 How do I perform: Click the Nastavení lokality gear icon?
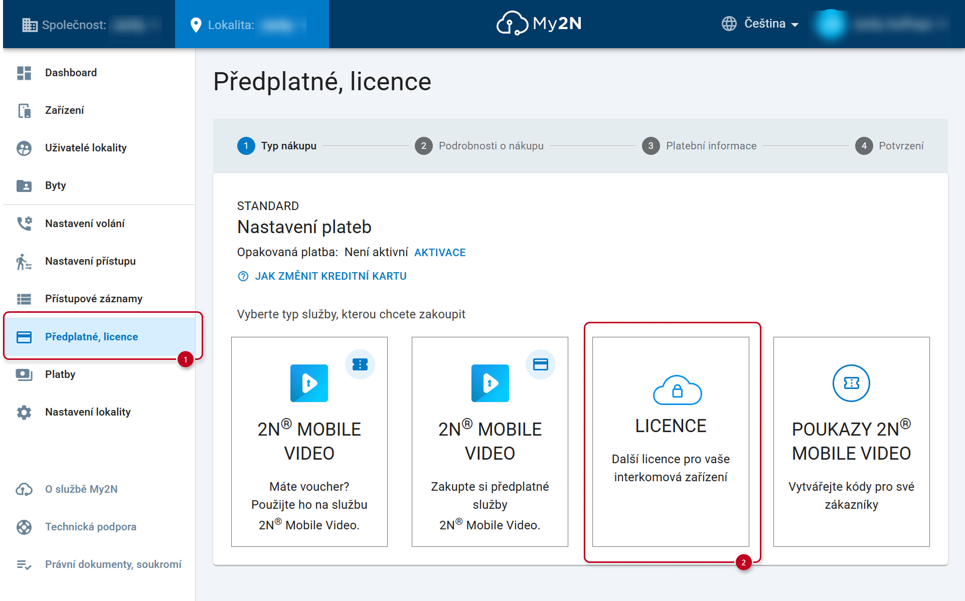click(24, 412)
